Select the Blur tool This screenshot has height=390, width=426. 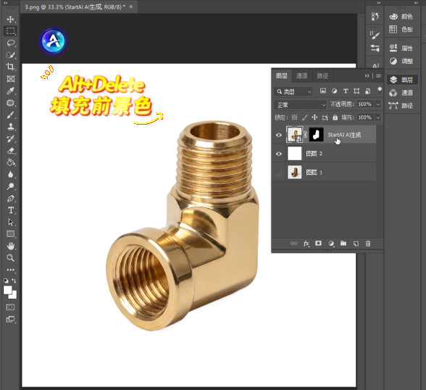point(10,174)
